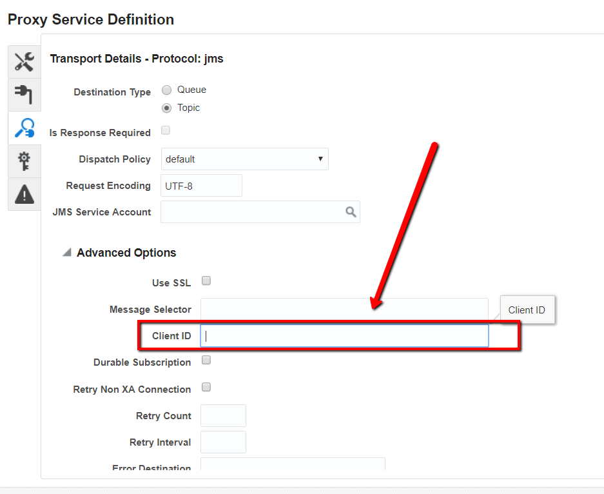Screen dimensions: 604x494
Task: Open the security key settings icon
Action: [x=23, y=161]
